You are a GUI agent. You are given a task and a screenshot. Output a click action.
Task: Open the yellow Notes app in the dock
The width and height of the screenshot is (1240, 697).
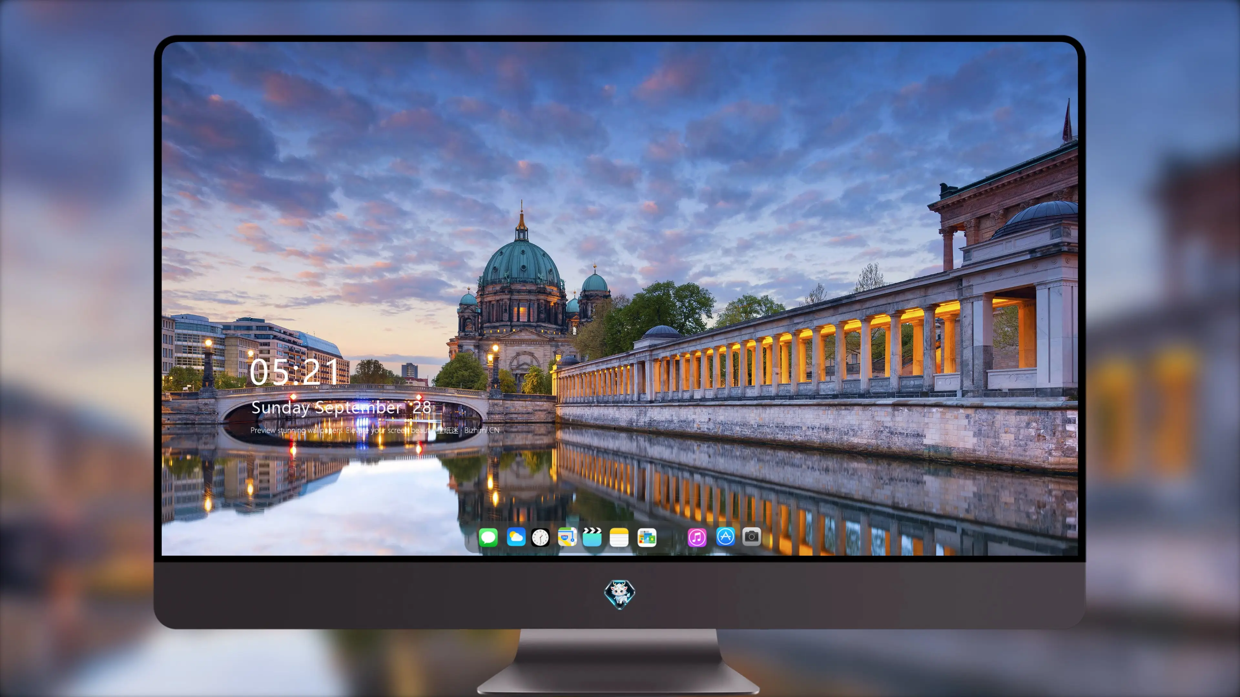(619, 537)
